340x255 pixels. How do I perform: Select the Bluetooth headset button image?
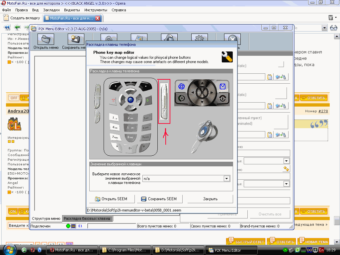click(x=205, y=136)
